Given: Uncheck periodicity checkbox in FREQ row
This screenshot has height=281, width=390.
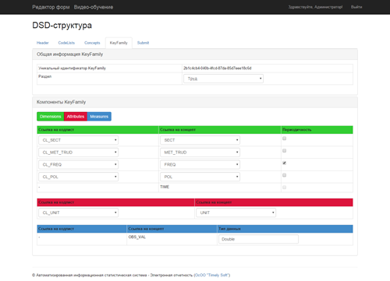Looking at the screenshot, I should pyautogui.click(x=285, y=163).
